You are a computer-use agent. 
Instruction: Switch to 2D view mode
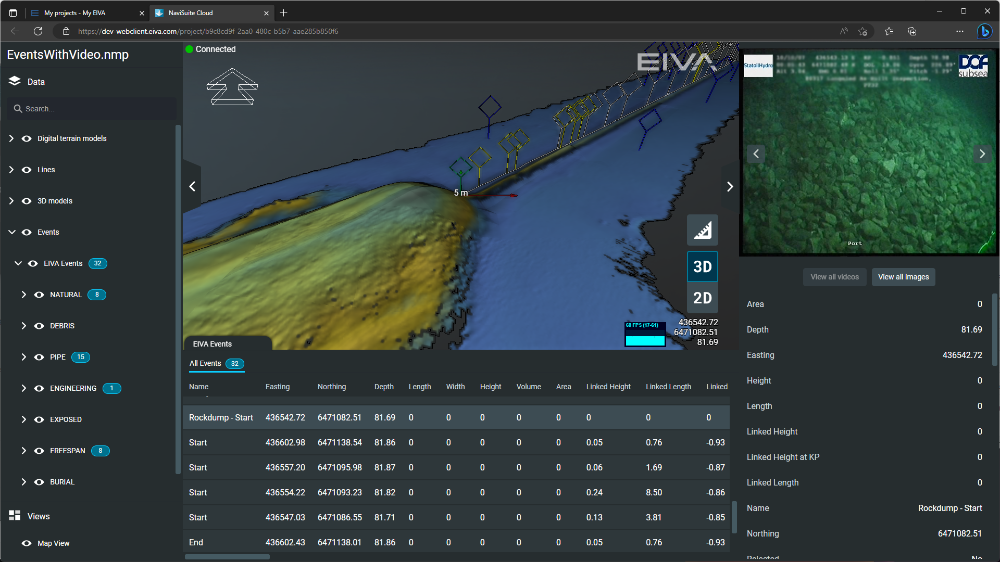click(702, 298)
